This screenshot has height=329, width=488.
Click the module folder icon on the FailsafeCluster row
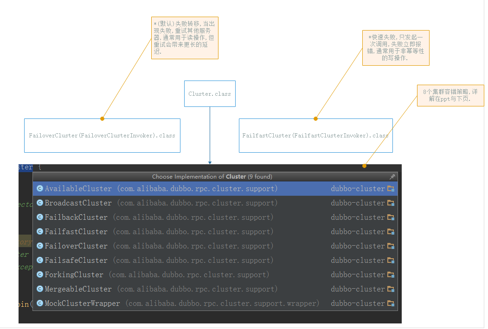tap(391, 261)
